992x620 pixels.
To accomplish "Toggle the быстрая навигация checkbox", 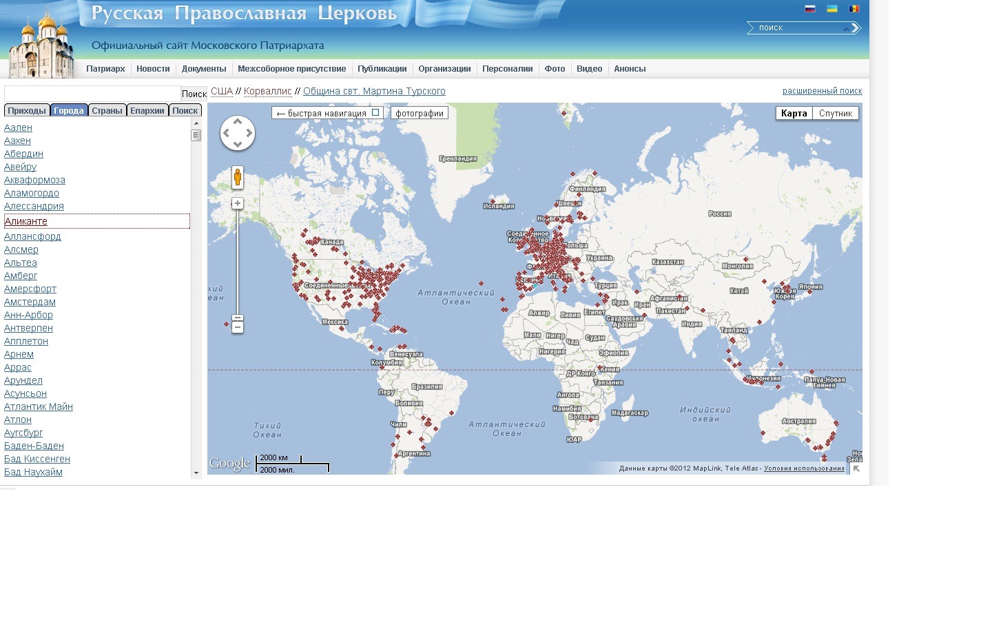I will [375, 112].
